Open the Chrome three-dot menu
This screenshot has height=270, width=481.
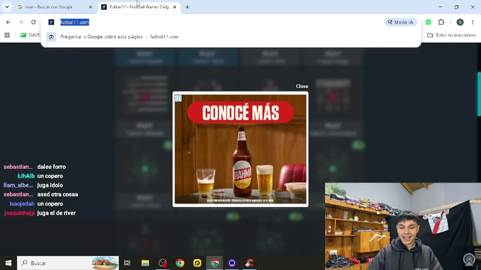pyautogui.click(x=473, y=22)
